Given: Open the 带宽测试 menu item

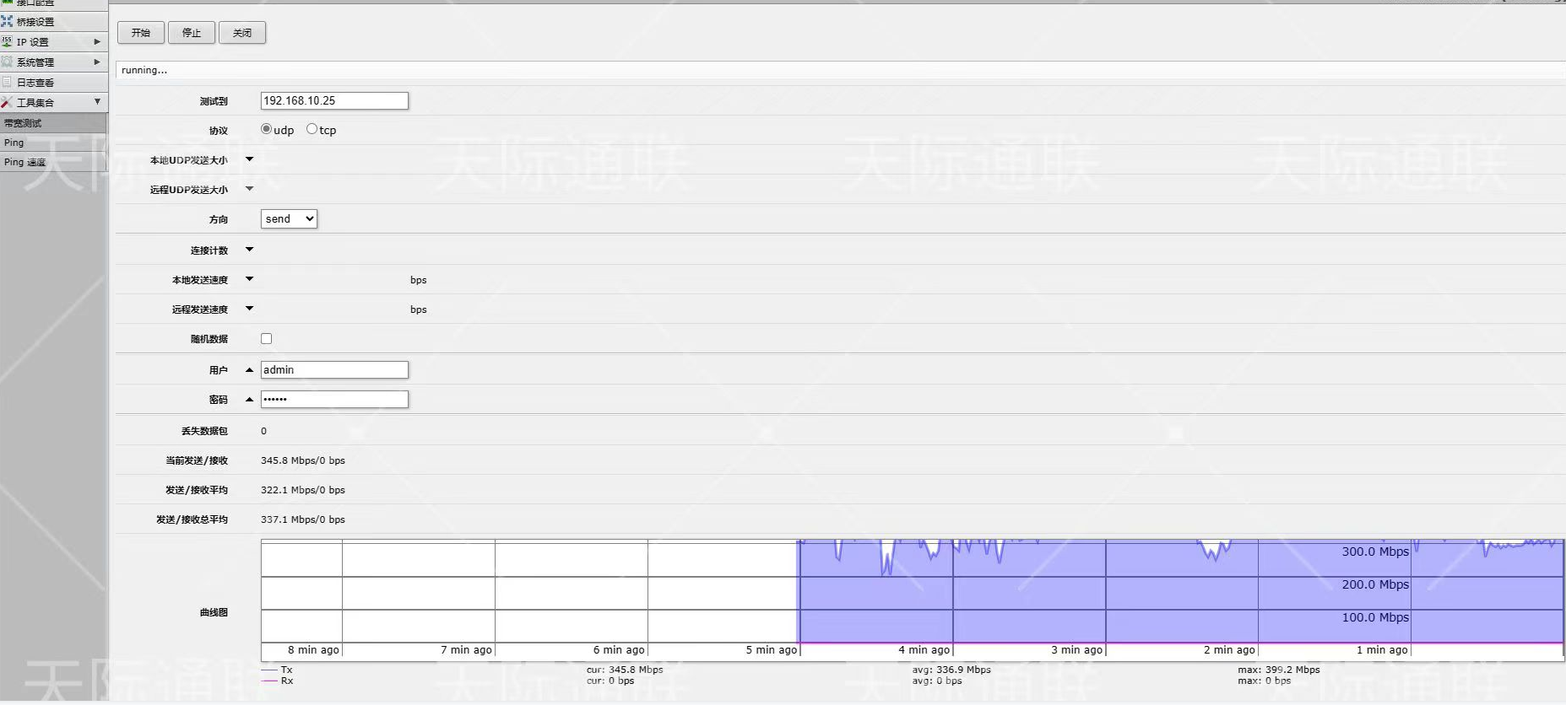Looking at the screenshot, I should (54, 123).
